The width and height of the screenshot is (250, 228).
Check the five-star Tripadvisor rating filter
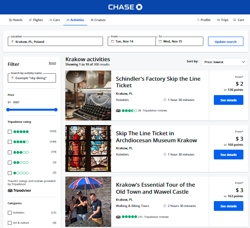(x=10, y=132)
